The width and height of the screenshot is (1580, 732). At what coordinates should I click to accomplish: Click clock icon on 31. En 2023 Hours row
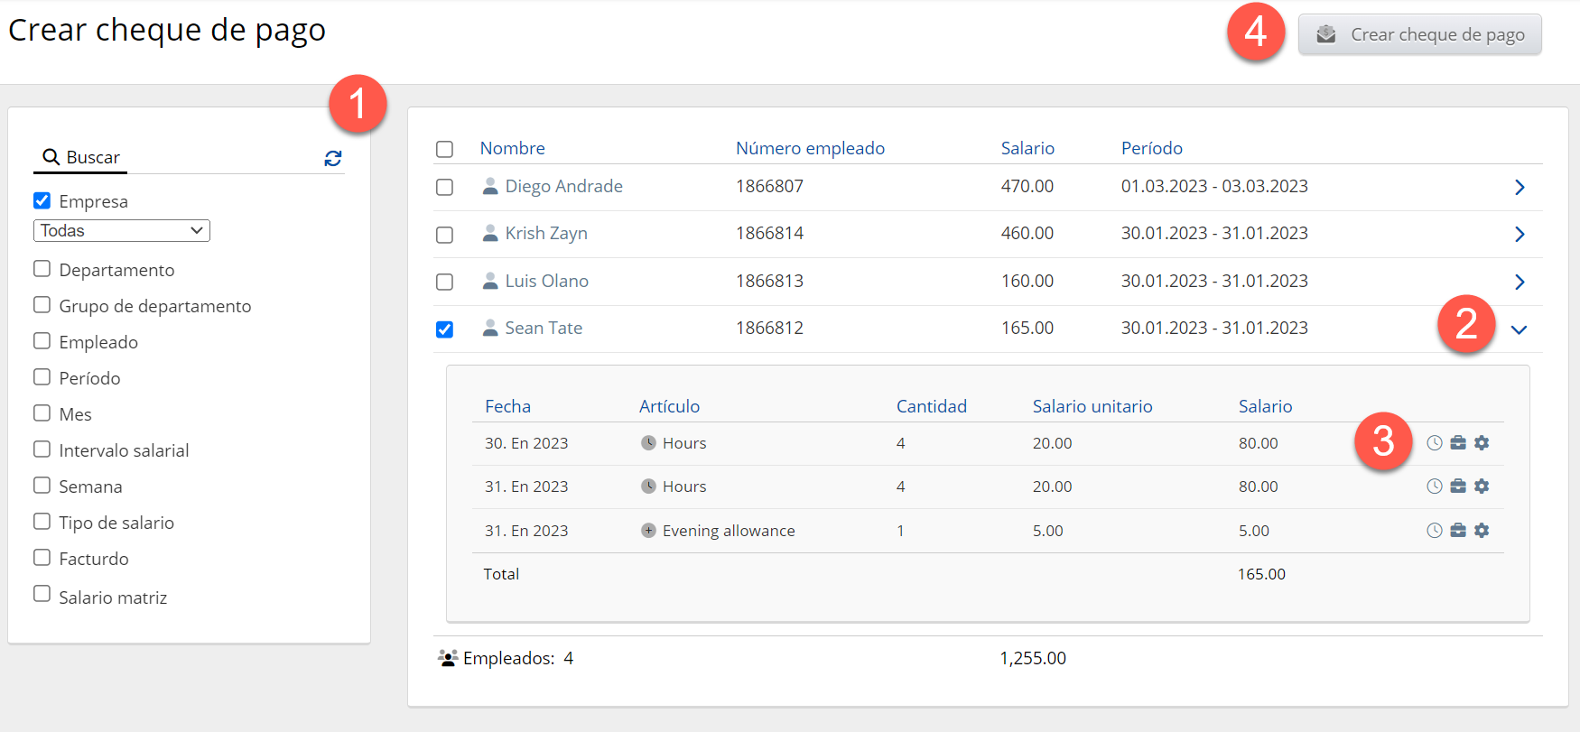pos(1434,486)
